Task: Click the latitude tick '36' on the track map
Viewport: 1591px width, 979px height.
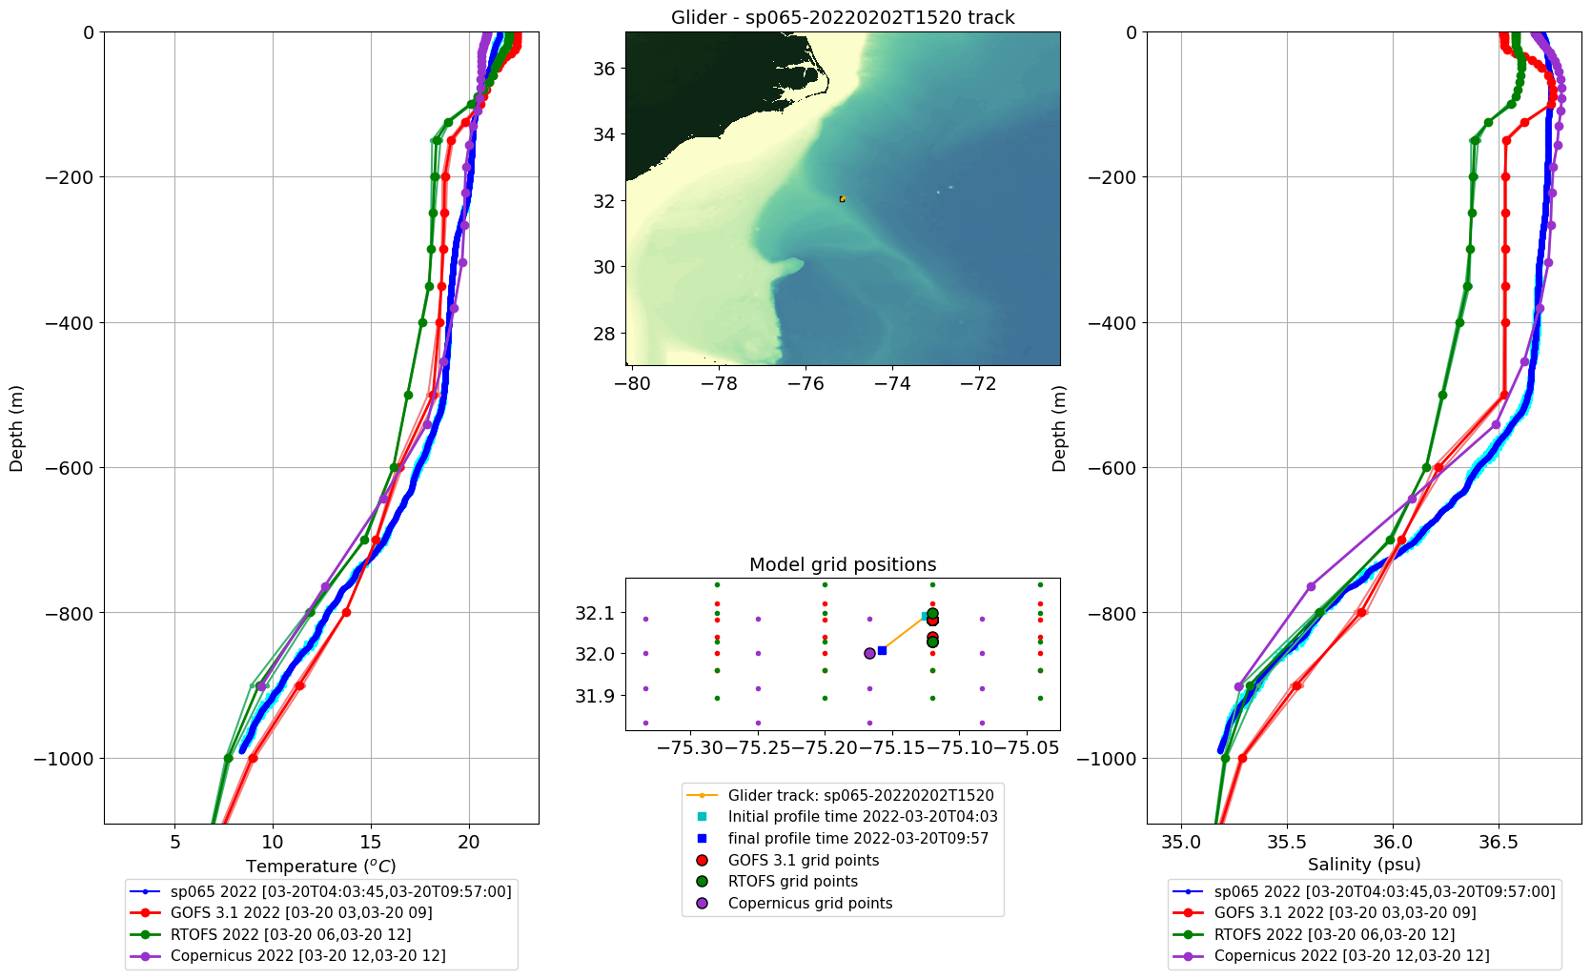Action: coord(604,69)
